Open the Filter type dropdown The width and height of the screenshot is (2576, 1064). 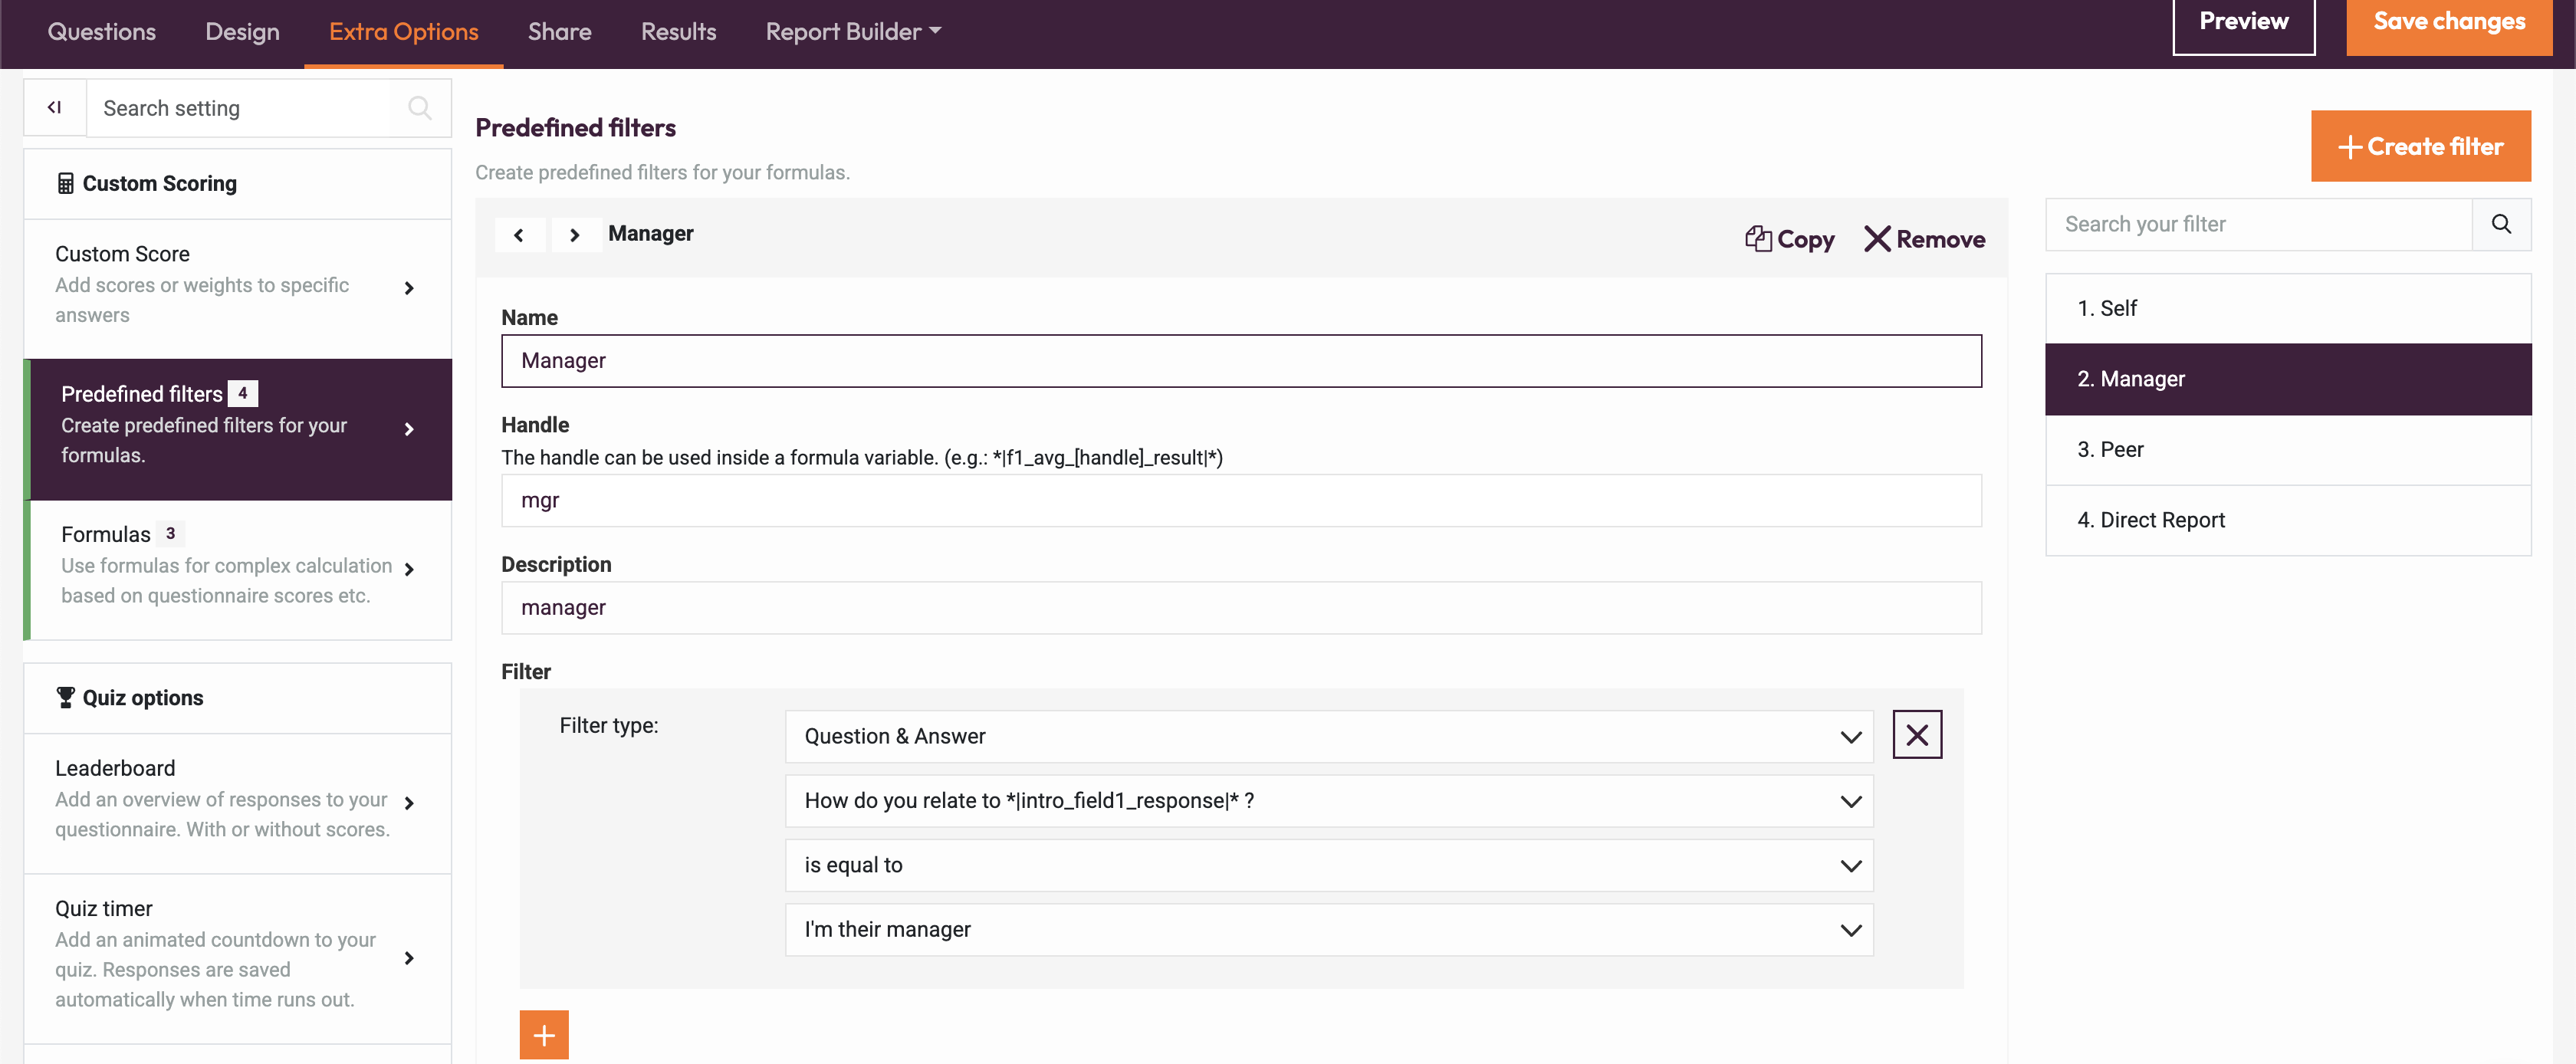(x=1328, y=736)
